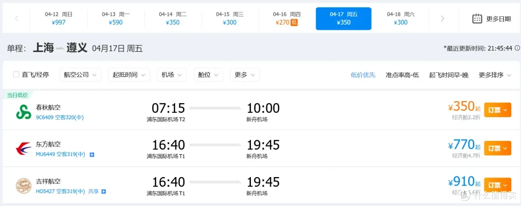Image resolution: width=521 pixels, height=206 pixels.
Task: Go to later dates with right arrow
Action: (442, 19)
